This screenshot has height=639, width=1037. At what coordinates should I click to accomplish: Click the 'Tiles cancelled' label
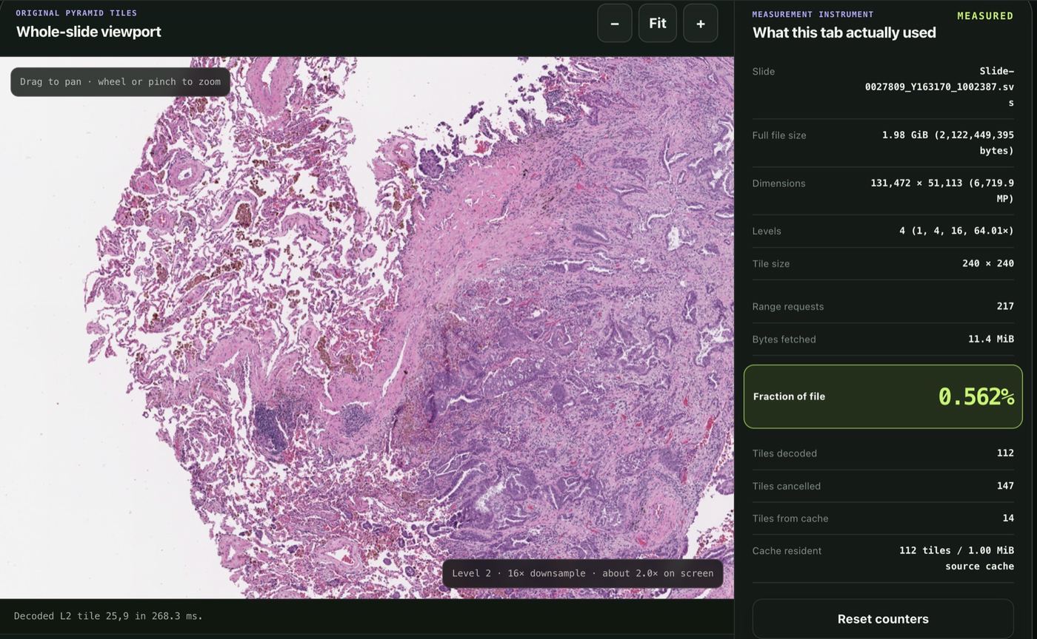786,486
